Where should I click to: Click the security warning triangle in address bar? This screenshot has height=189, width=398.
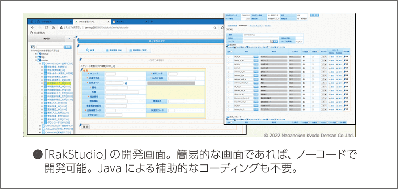(x=61, y=27)
